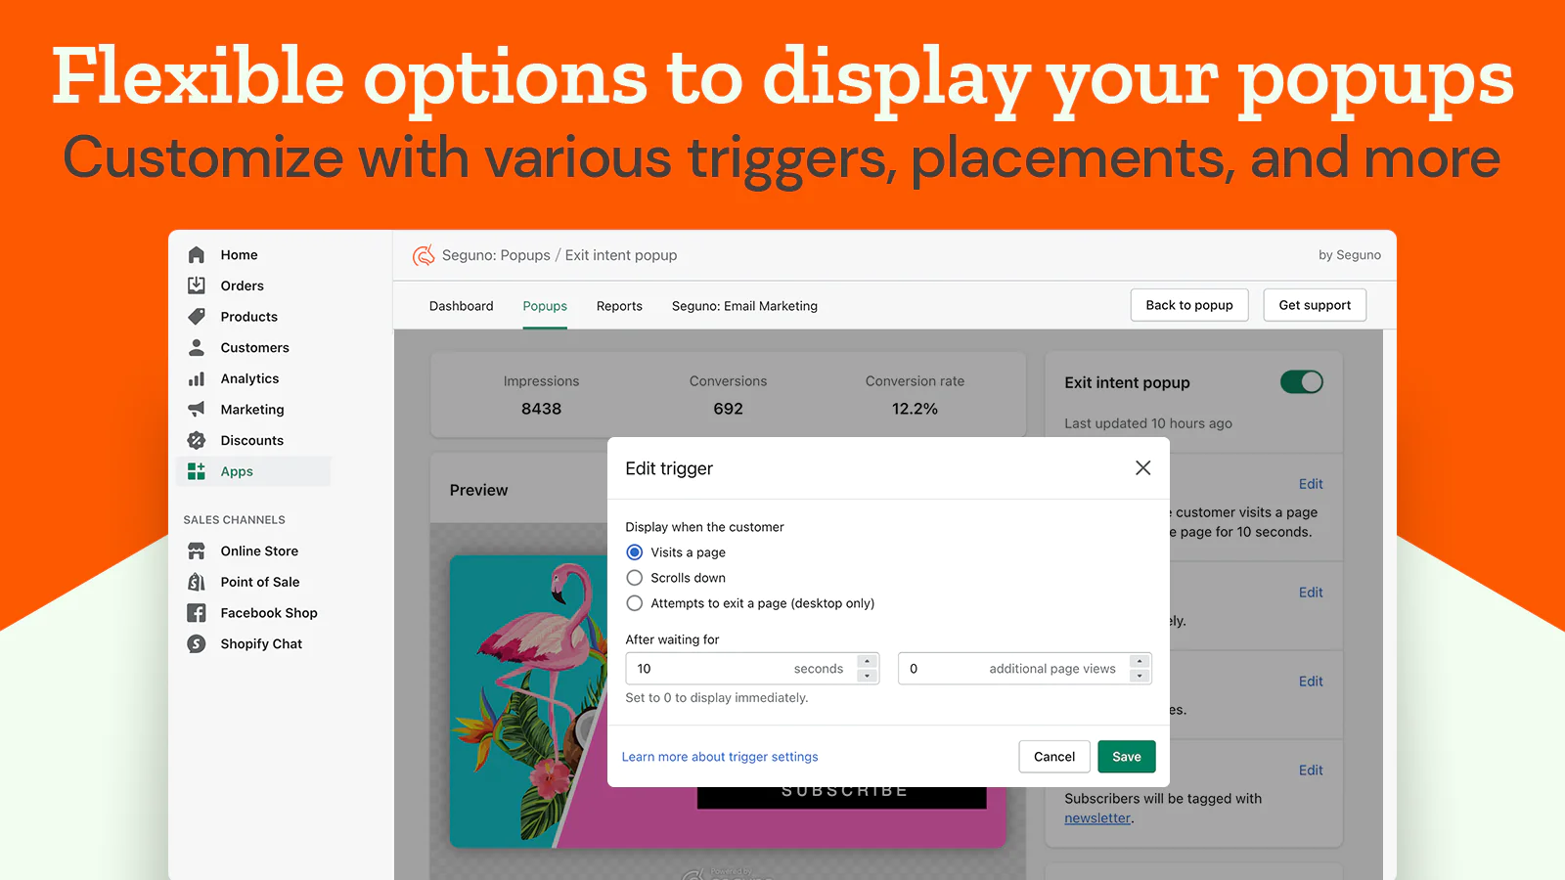Open the Point of Sale channel

coord(260,582)
